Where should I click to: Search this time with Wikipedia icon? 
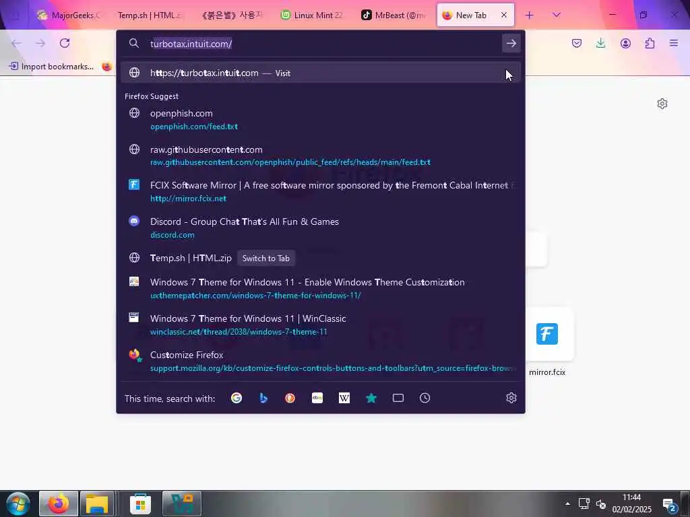click(344, 398)
